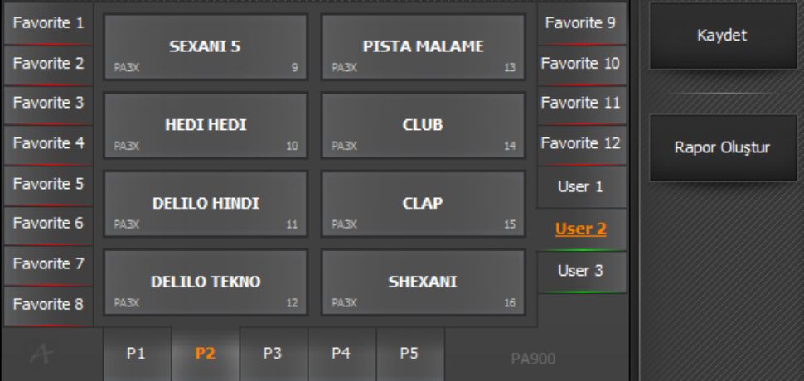Viewport: 804px width, 381px height.
Task: Open page tab P3
Action: coord(274,353)
